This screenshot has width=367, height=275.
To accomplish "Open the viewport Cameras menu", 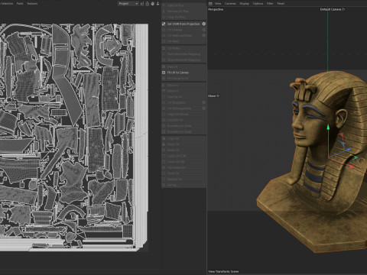I will click(x=230, y=4).
